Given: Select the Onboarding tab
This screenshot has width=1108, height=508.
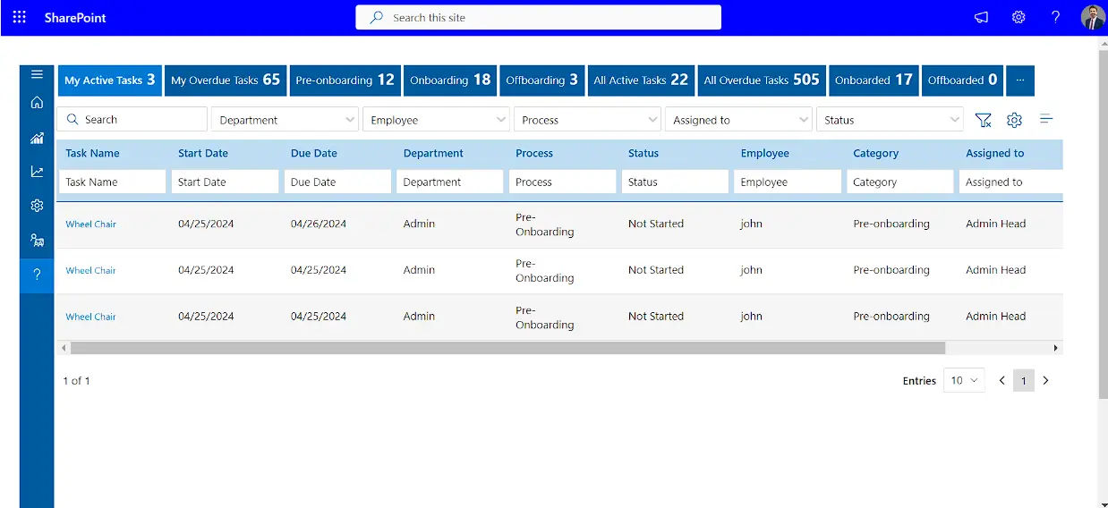Looking at the screenshot, I should (450, 80).
